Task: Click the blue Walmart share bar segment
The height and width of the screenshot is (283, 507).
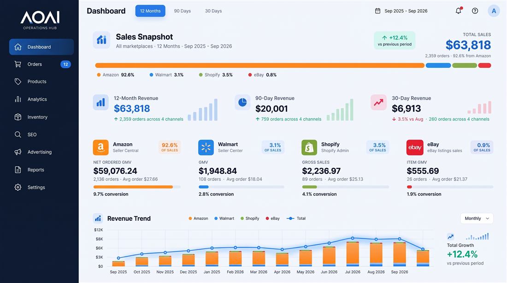Action: [438, 65]
